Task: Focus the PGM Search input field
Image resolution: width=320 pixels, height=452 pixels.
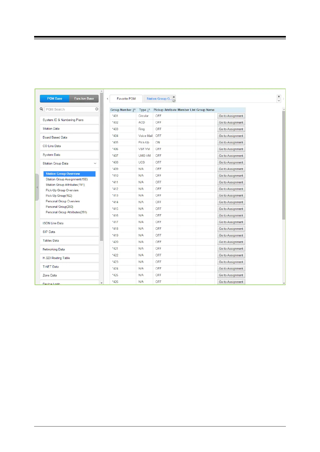Action: click(x=70, y=109)
